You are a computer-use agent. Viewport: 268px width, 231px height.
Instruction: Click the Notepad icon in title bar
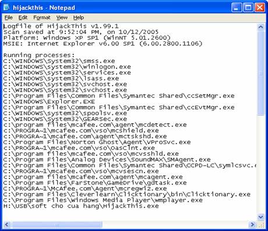click(6, 8)
